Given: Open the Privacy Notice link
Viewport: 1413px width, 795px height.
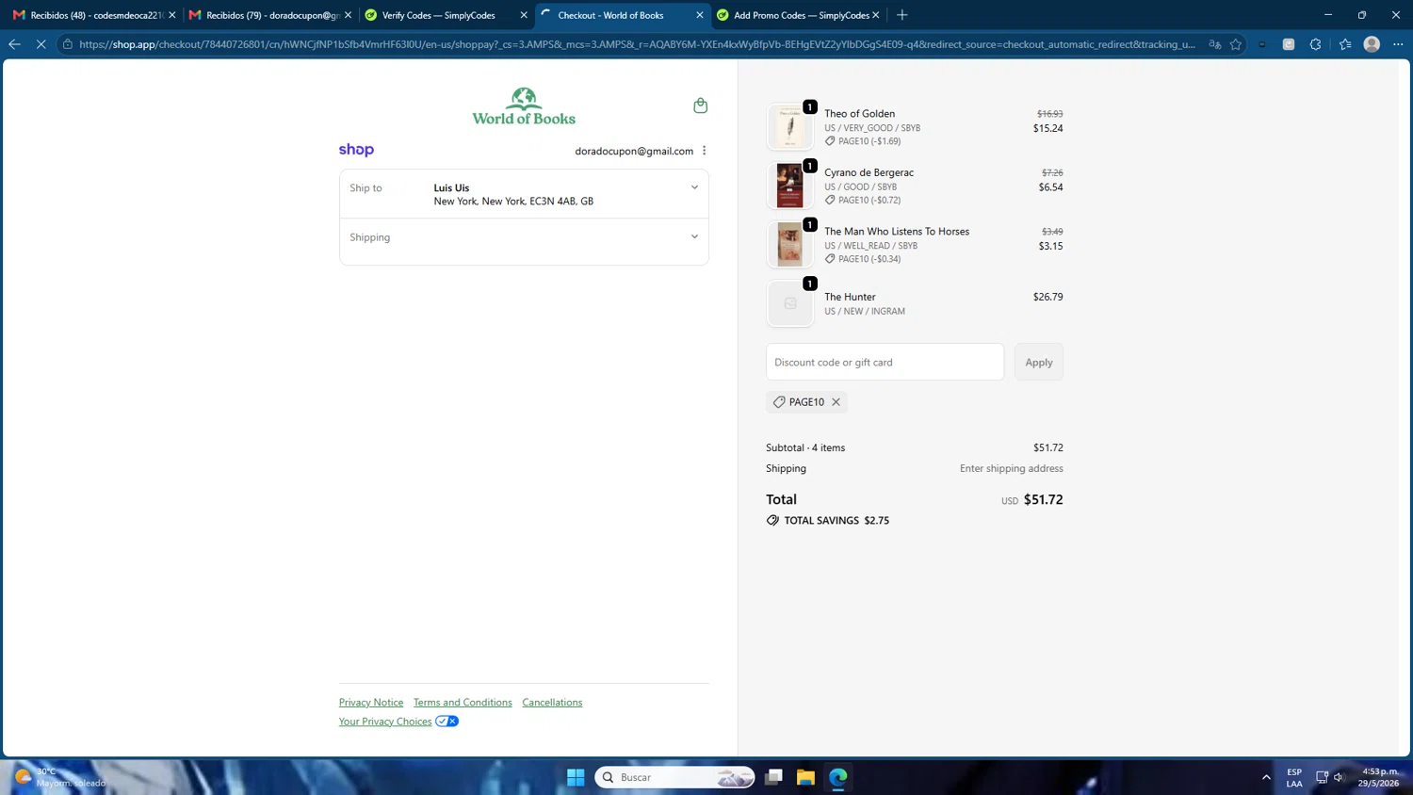Looking at the screenshot, I should [x=371, y=703].
